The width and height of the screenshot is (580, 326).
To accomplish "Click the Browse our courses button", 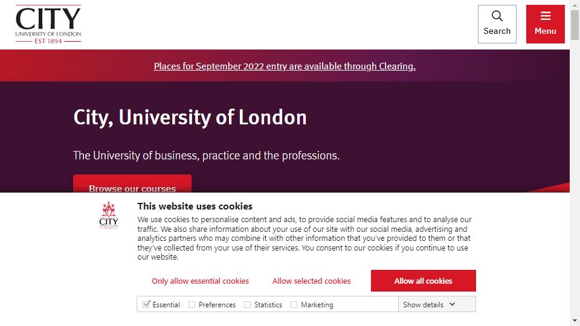I will pyautogui.click(x=132, y=184).
